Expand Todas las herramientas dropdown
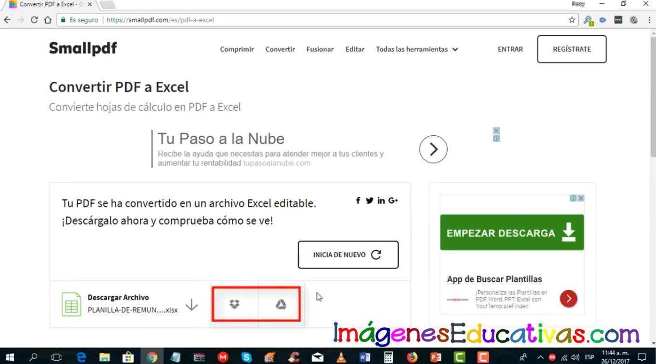This screenshot has height=364, width=656. point(417,49)
